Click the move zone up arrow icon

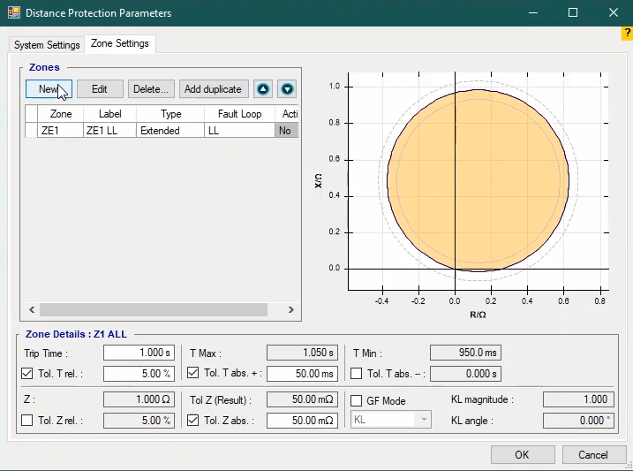(x=262, y=89)
